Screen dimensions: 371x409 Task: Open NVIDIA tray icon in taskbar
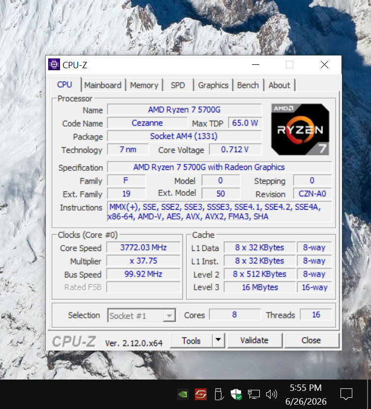[183, 394]
